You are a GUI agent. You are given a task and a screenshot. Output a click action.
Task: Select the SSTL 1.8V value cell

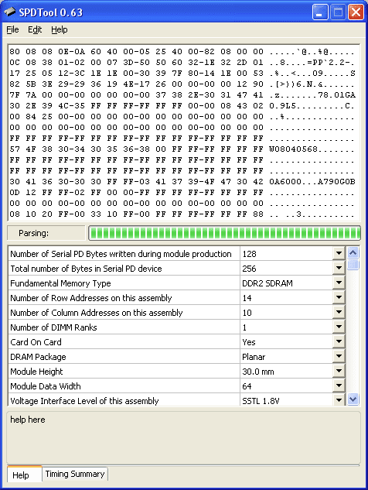click(287, 400)
